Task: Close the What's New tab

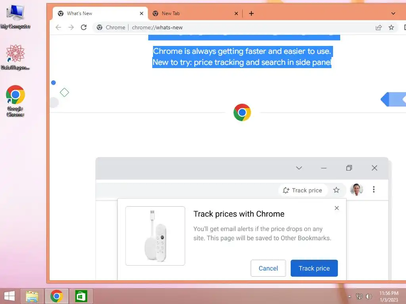Action: click(x=142, y=13)
